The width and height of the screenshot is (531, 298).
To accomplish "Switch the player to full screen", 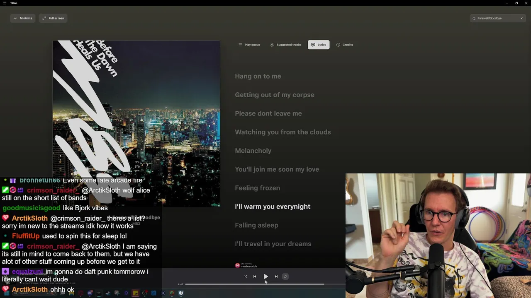I will (53, 18).
